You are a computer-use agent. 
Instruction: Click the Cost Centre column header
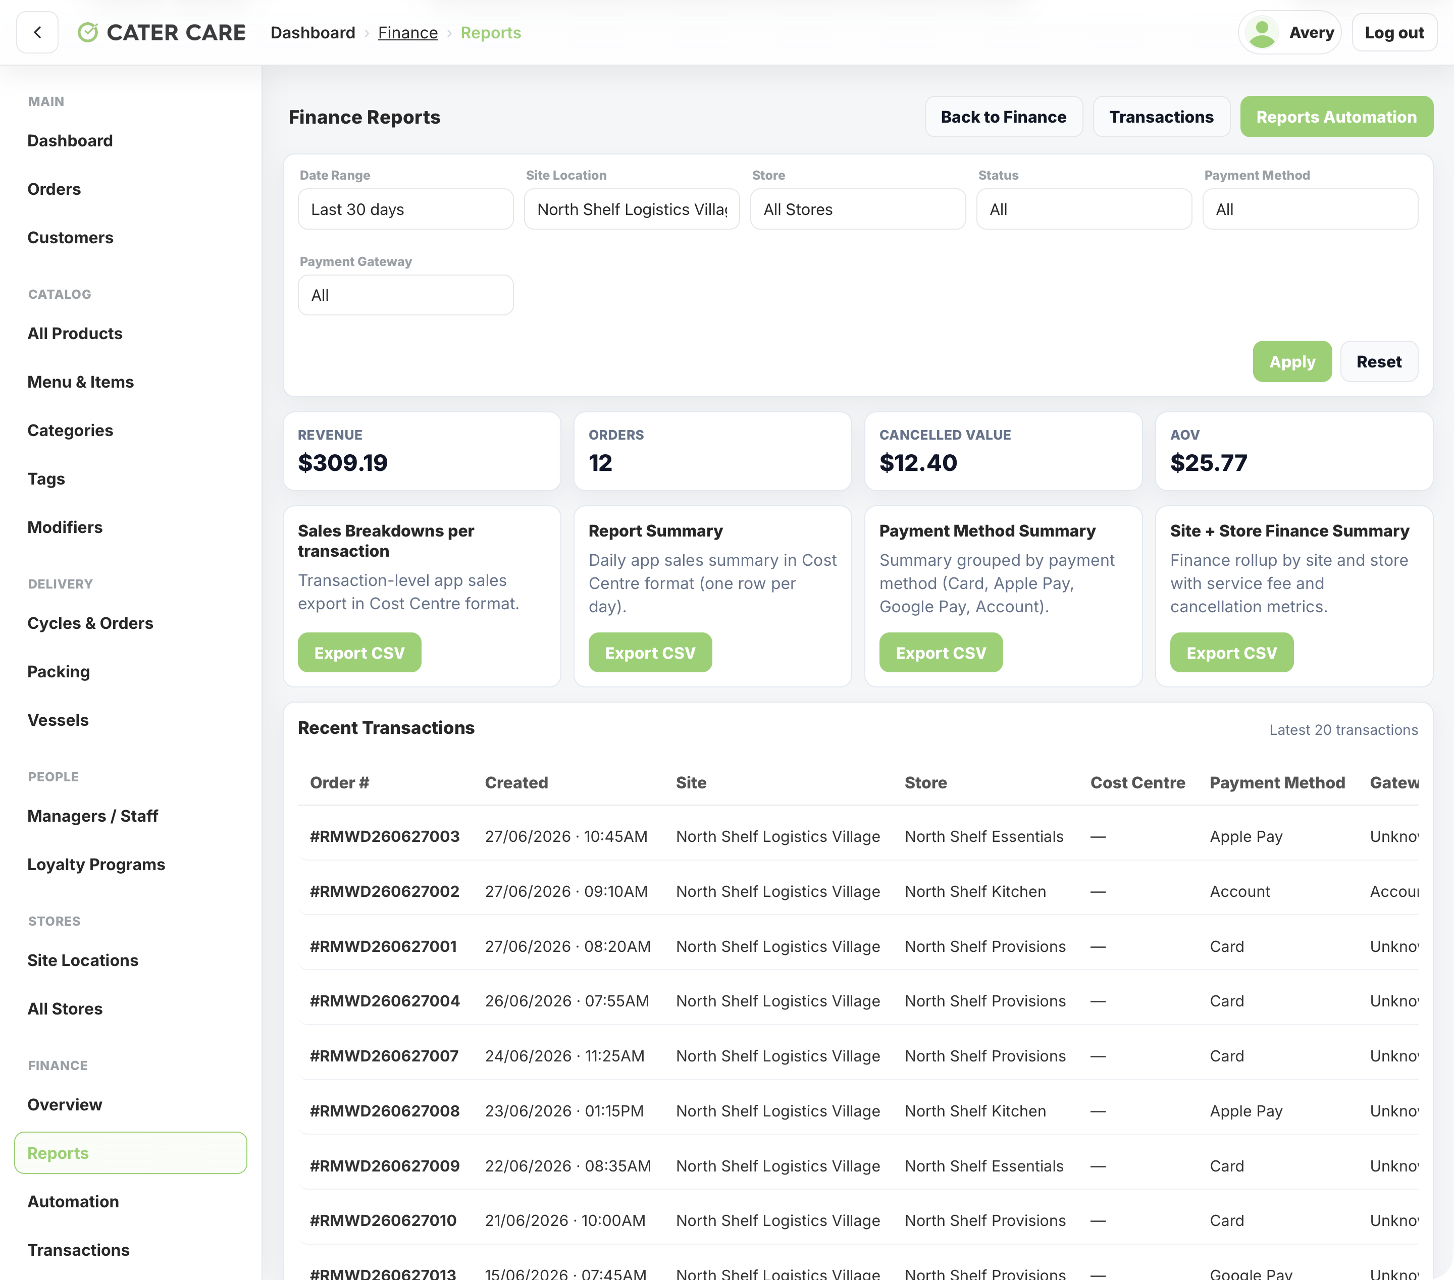[1137, 782]
